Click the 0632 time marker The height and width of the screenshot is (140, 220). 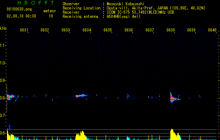45,30
